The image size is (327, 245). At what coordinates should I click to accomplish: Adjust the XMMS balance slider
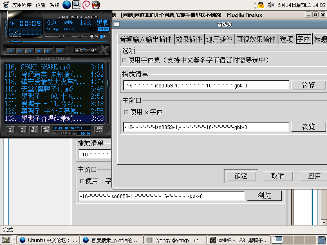79,36
